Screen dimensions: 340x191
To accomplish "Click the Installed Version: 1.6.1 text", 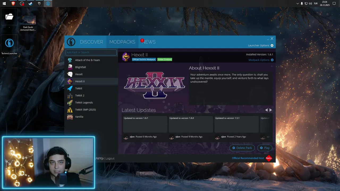I will coord(260,54).
